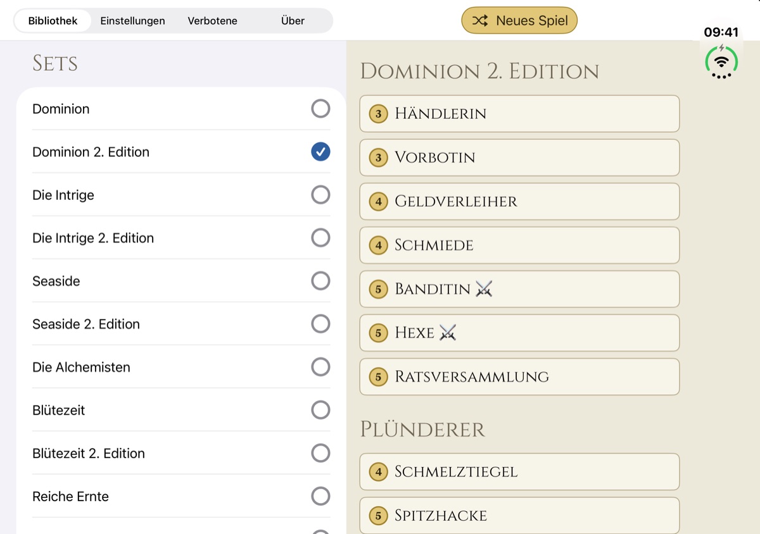Open the Vorbotin card
760x534 pixels.
[519, 158]
